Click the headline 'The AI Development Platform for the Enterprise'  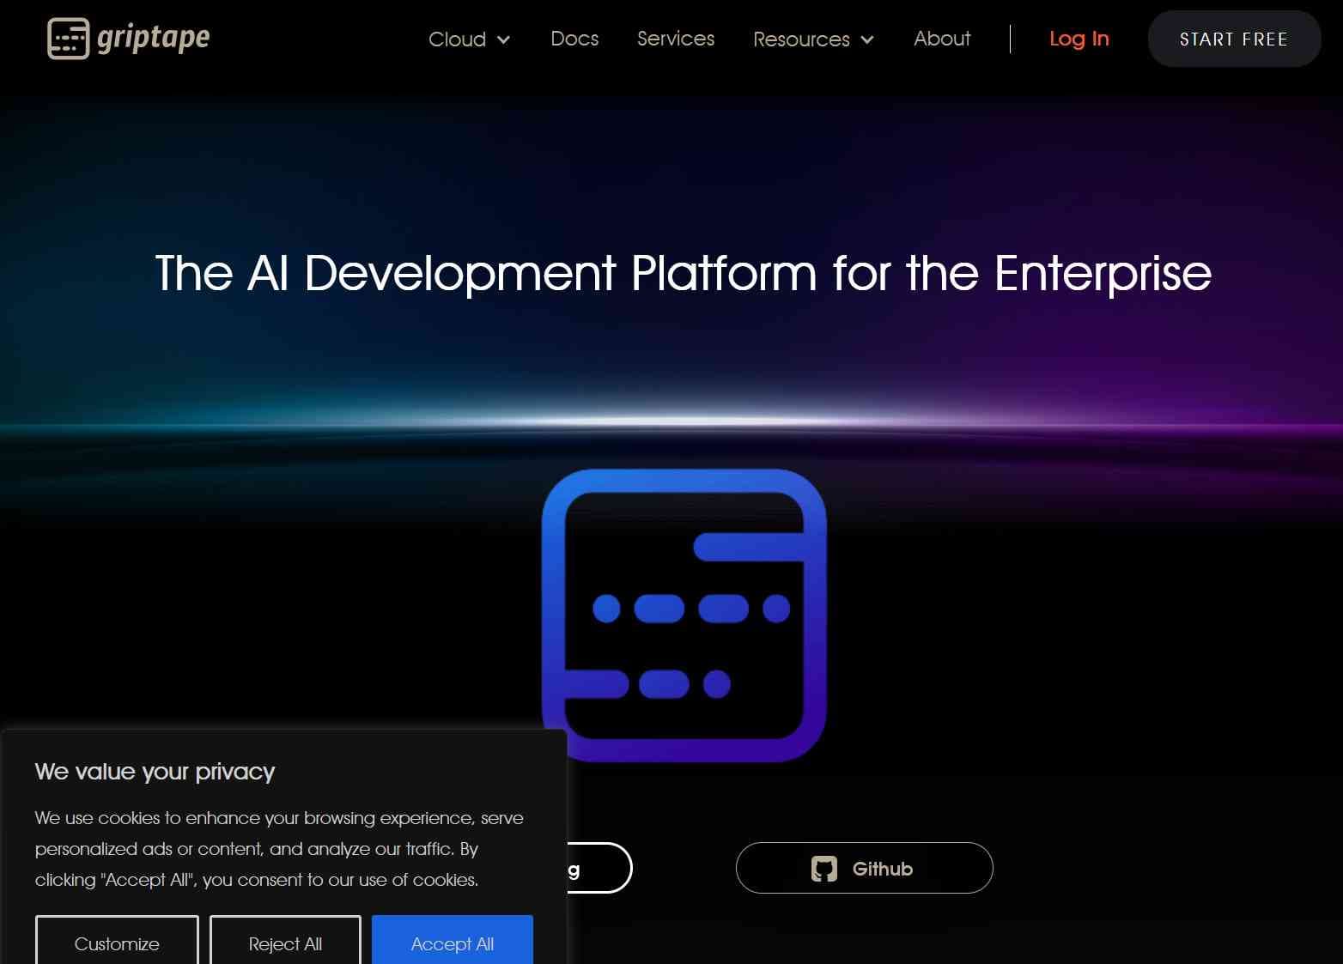683,273
